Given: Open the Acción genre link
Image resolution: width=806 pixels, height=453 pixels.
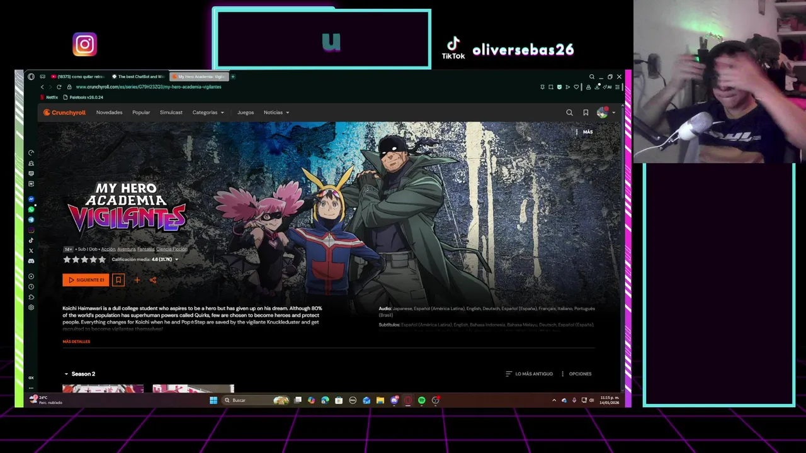Looking at the screenshot, I should click(x=108, y=249).
